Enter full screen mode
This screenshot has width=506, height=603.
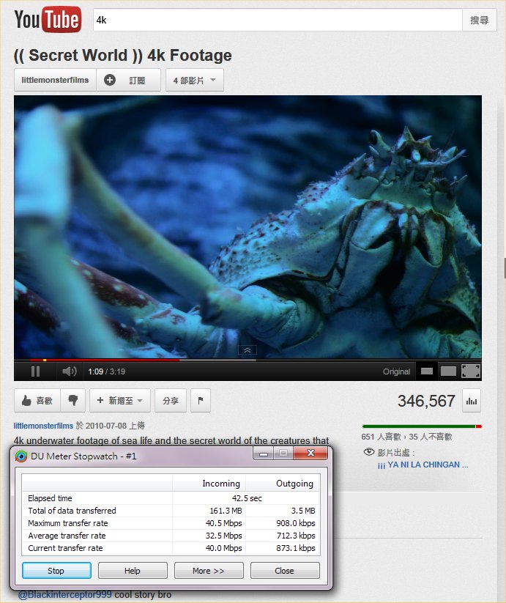[471, 371]
